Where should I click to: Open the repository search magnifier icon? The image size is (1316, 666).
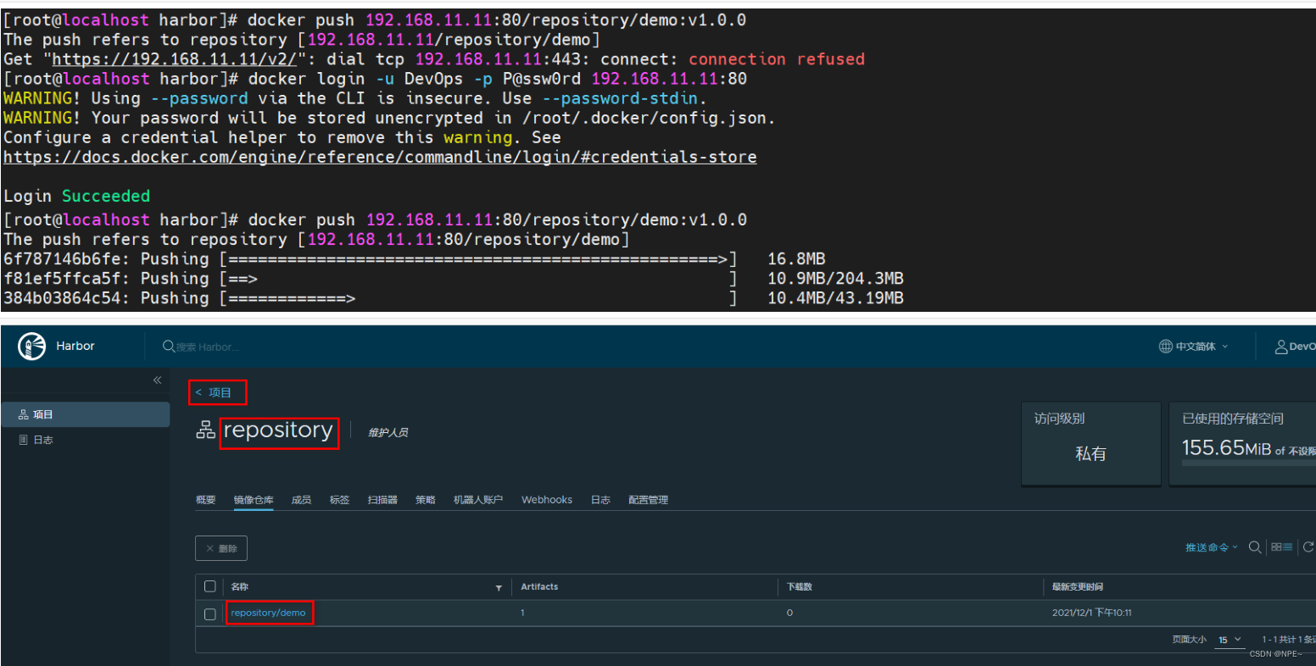click(1255, 547)
